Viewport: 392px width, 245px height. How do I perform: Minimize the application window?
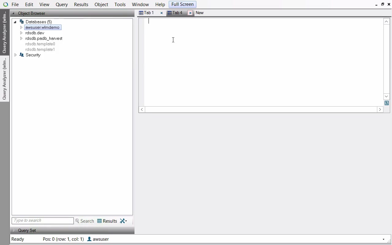click(376, 5)
